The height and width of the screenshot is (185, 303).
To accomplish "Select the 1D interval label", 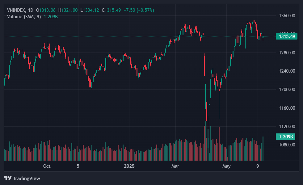I will pos(31,10).
